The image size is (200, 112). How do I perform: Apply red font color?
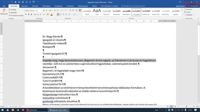(52, 15)
